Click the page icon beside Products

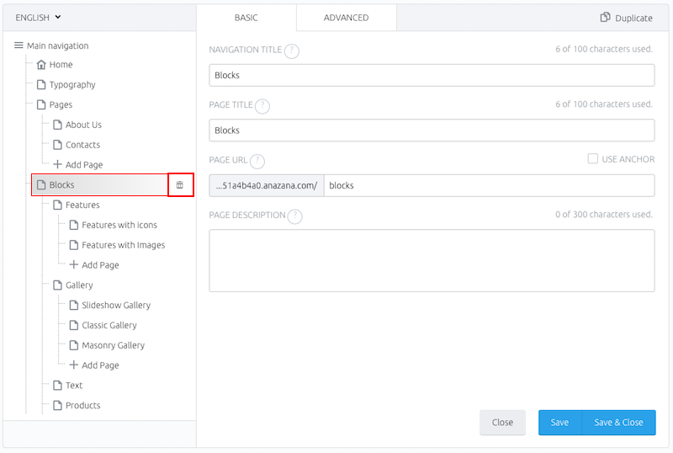pyautogui.click(x=57, y=405)
